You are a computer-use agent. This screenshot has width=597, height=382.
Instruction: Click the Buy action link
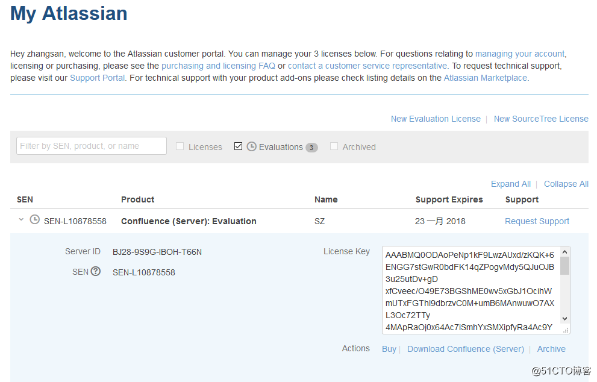pyautogui.click(x=389, y=349)
